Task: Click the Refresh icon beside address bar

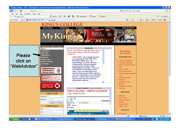Action: (127, 11)
